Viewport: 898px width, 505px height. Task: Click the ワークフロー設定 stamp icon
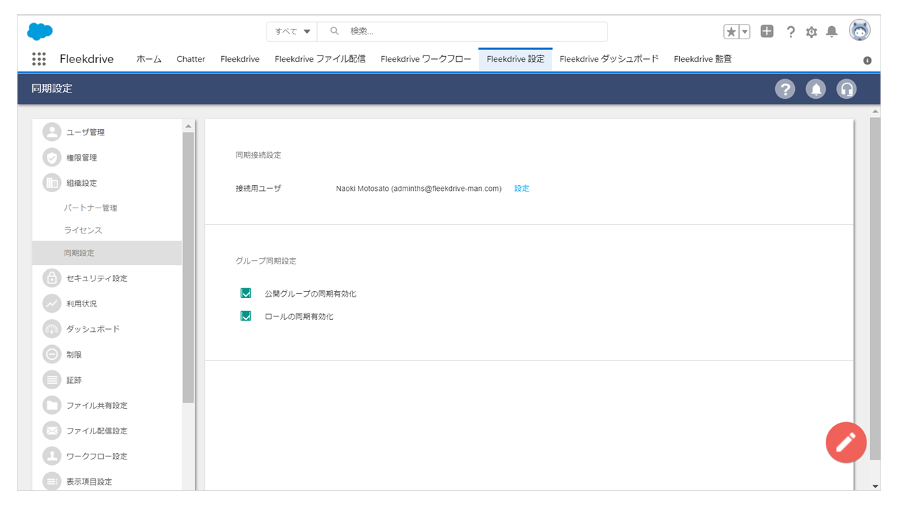pyautogui.click(x=52, y=456)
